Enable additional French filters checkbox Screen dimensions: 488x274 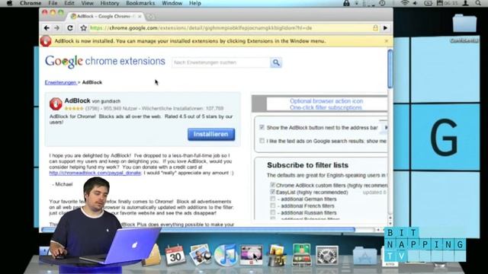tap(273, 205)
